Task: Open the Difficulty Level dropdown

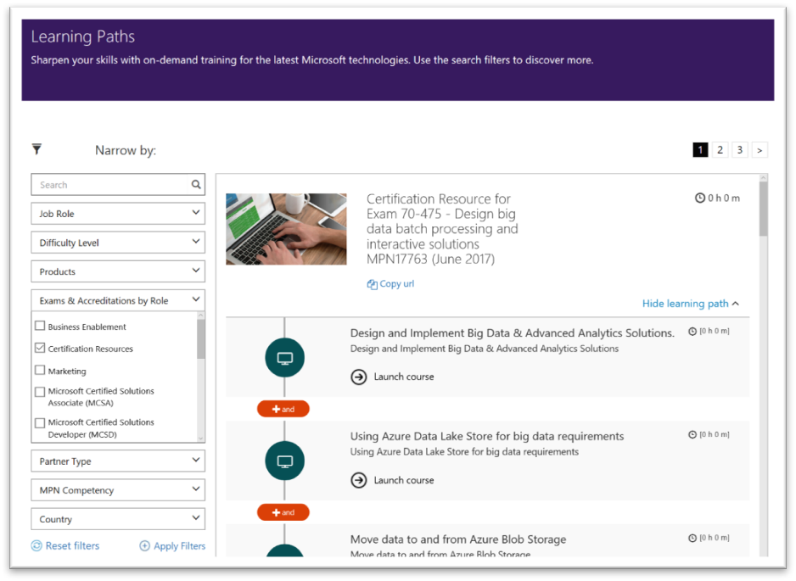Action: coord(118,243)
